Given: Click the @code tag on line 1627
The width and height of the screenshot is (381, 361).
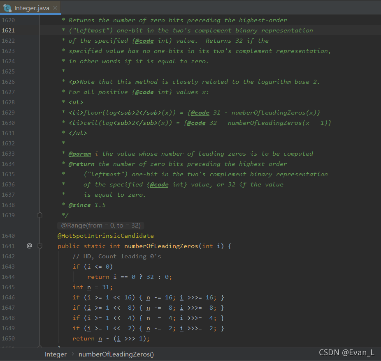Looking at the screenshot, I should click(x=144, y=92).
